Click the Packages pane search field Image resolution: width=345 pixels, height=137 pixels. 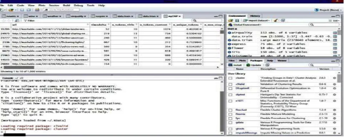click(324, 65)
